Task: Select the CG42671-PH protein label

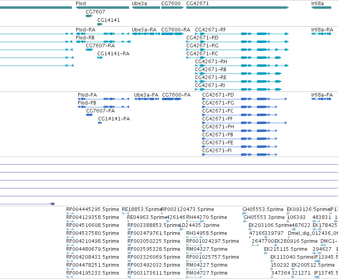Action: coord(218,127)
